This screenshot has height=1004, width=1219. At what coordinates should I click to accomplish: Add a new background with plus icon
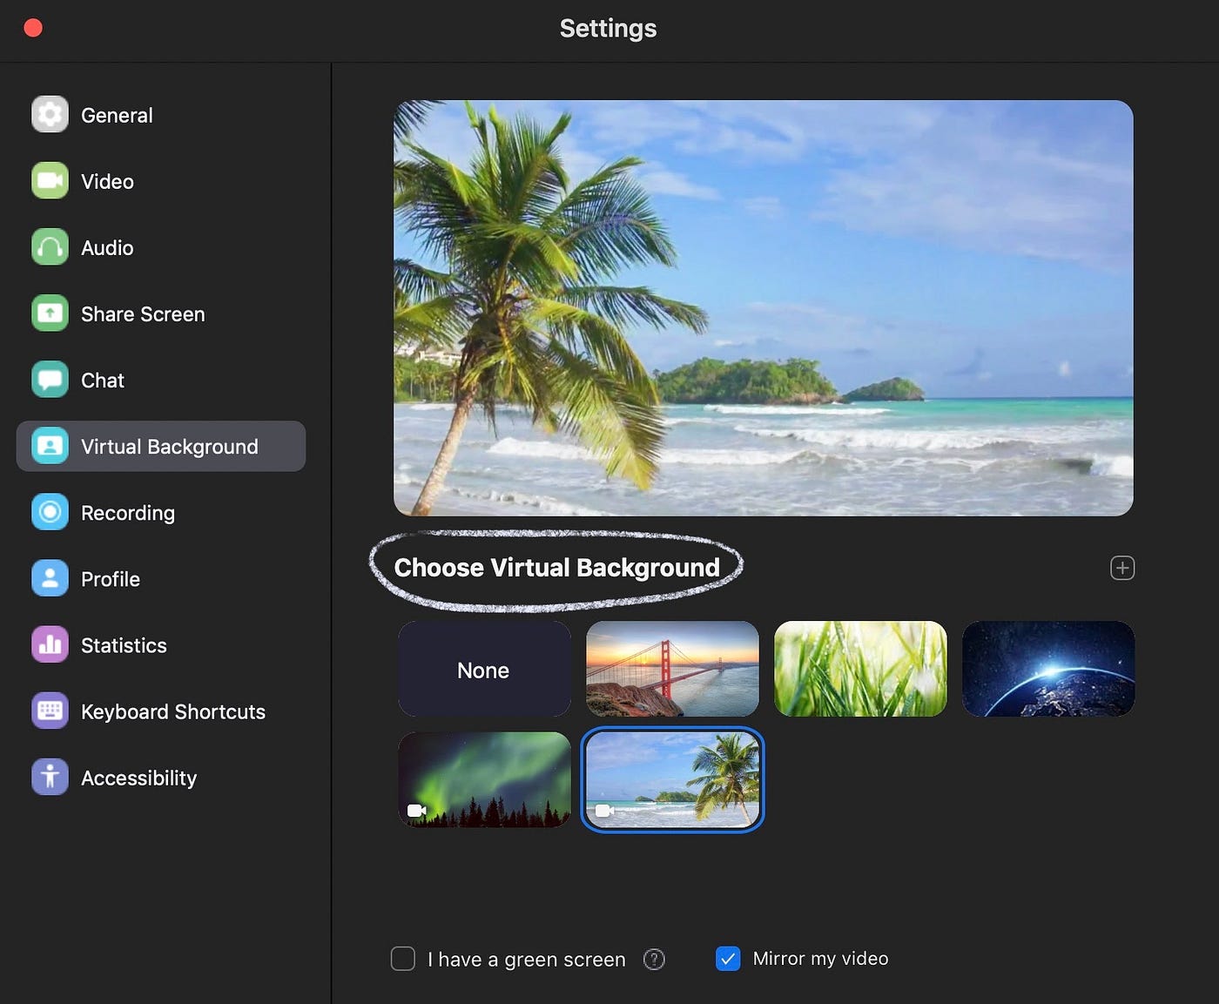(1122, 568)
